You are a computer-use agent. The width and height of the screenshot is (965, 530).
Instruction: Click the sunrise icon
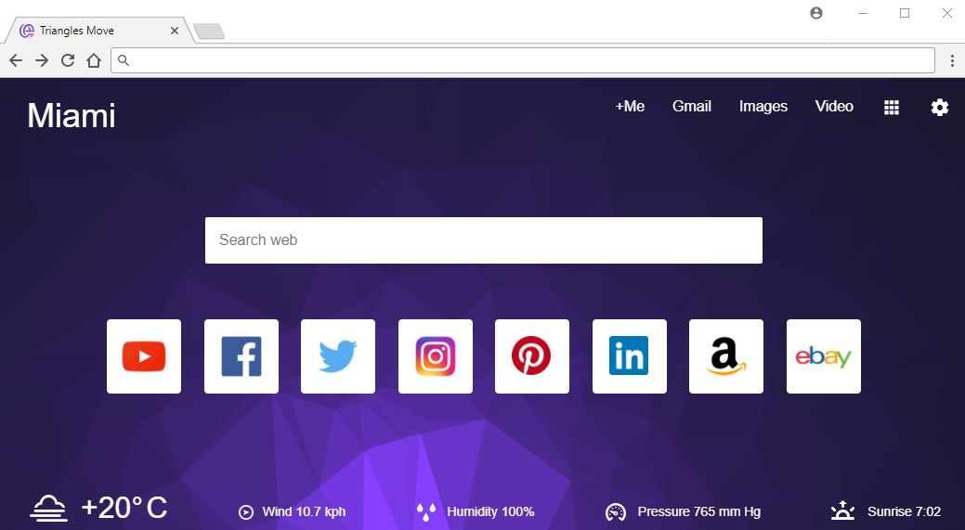[842, 511]
